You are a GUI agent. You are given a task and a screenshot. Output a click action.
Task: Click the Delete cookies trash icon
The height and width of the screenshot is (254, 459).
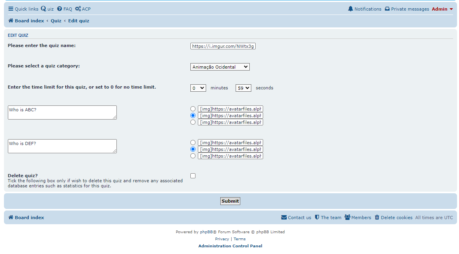pos(377,217)
